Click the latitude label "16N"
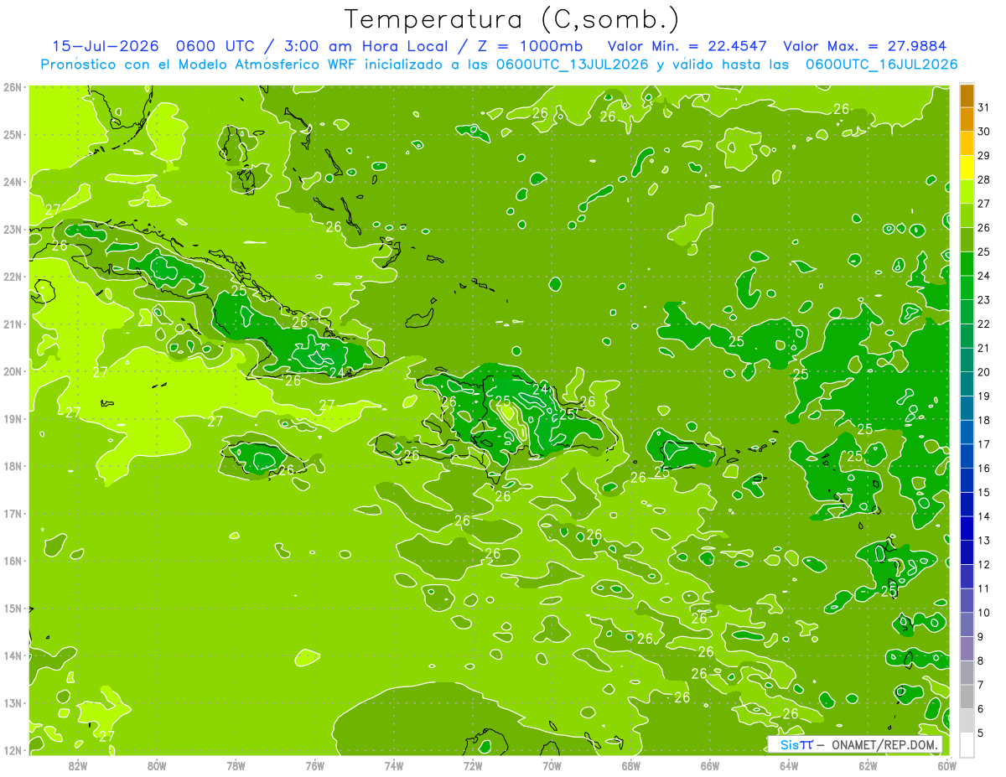This screenshot has width=1006, height=777. coord(13,561)
